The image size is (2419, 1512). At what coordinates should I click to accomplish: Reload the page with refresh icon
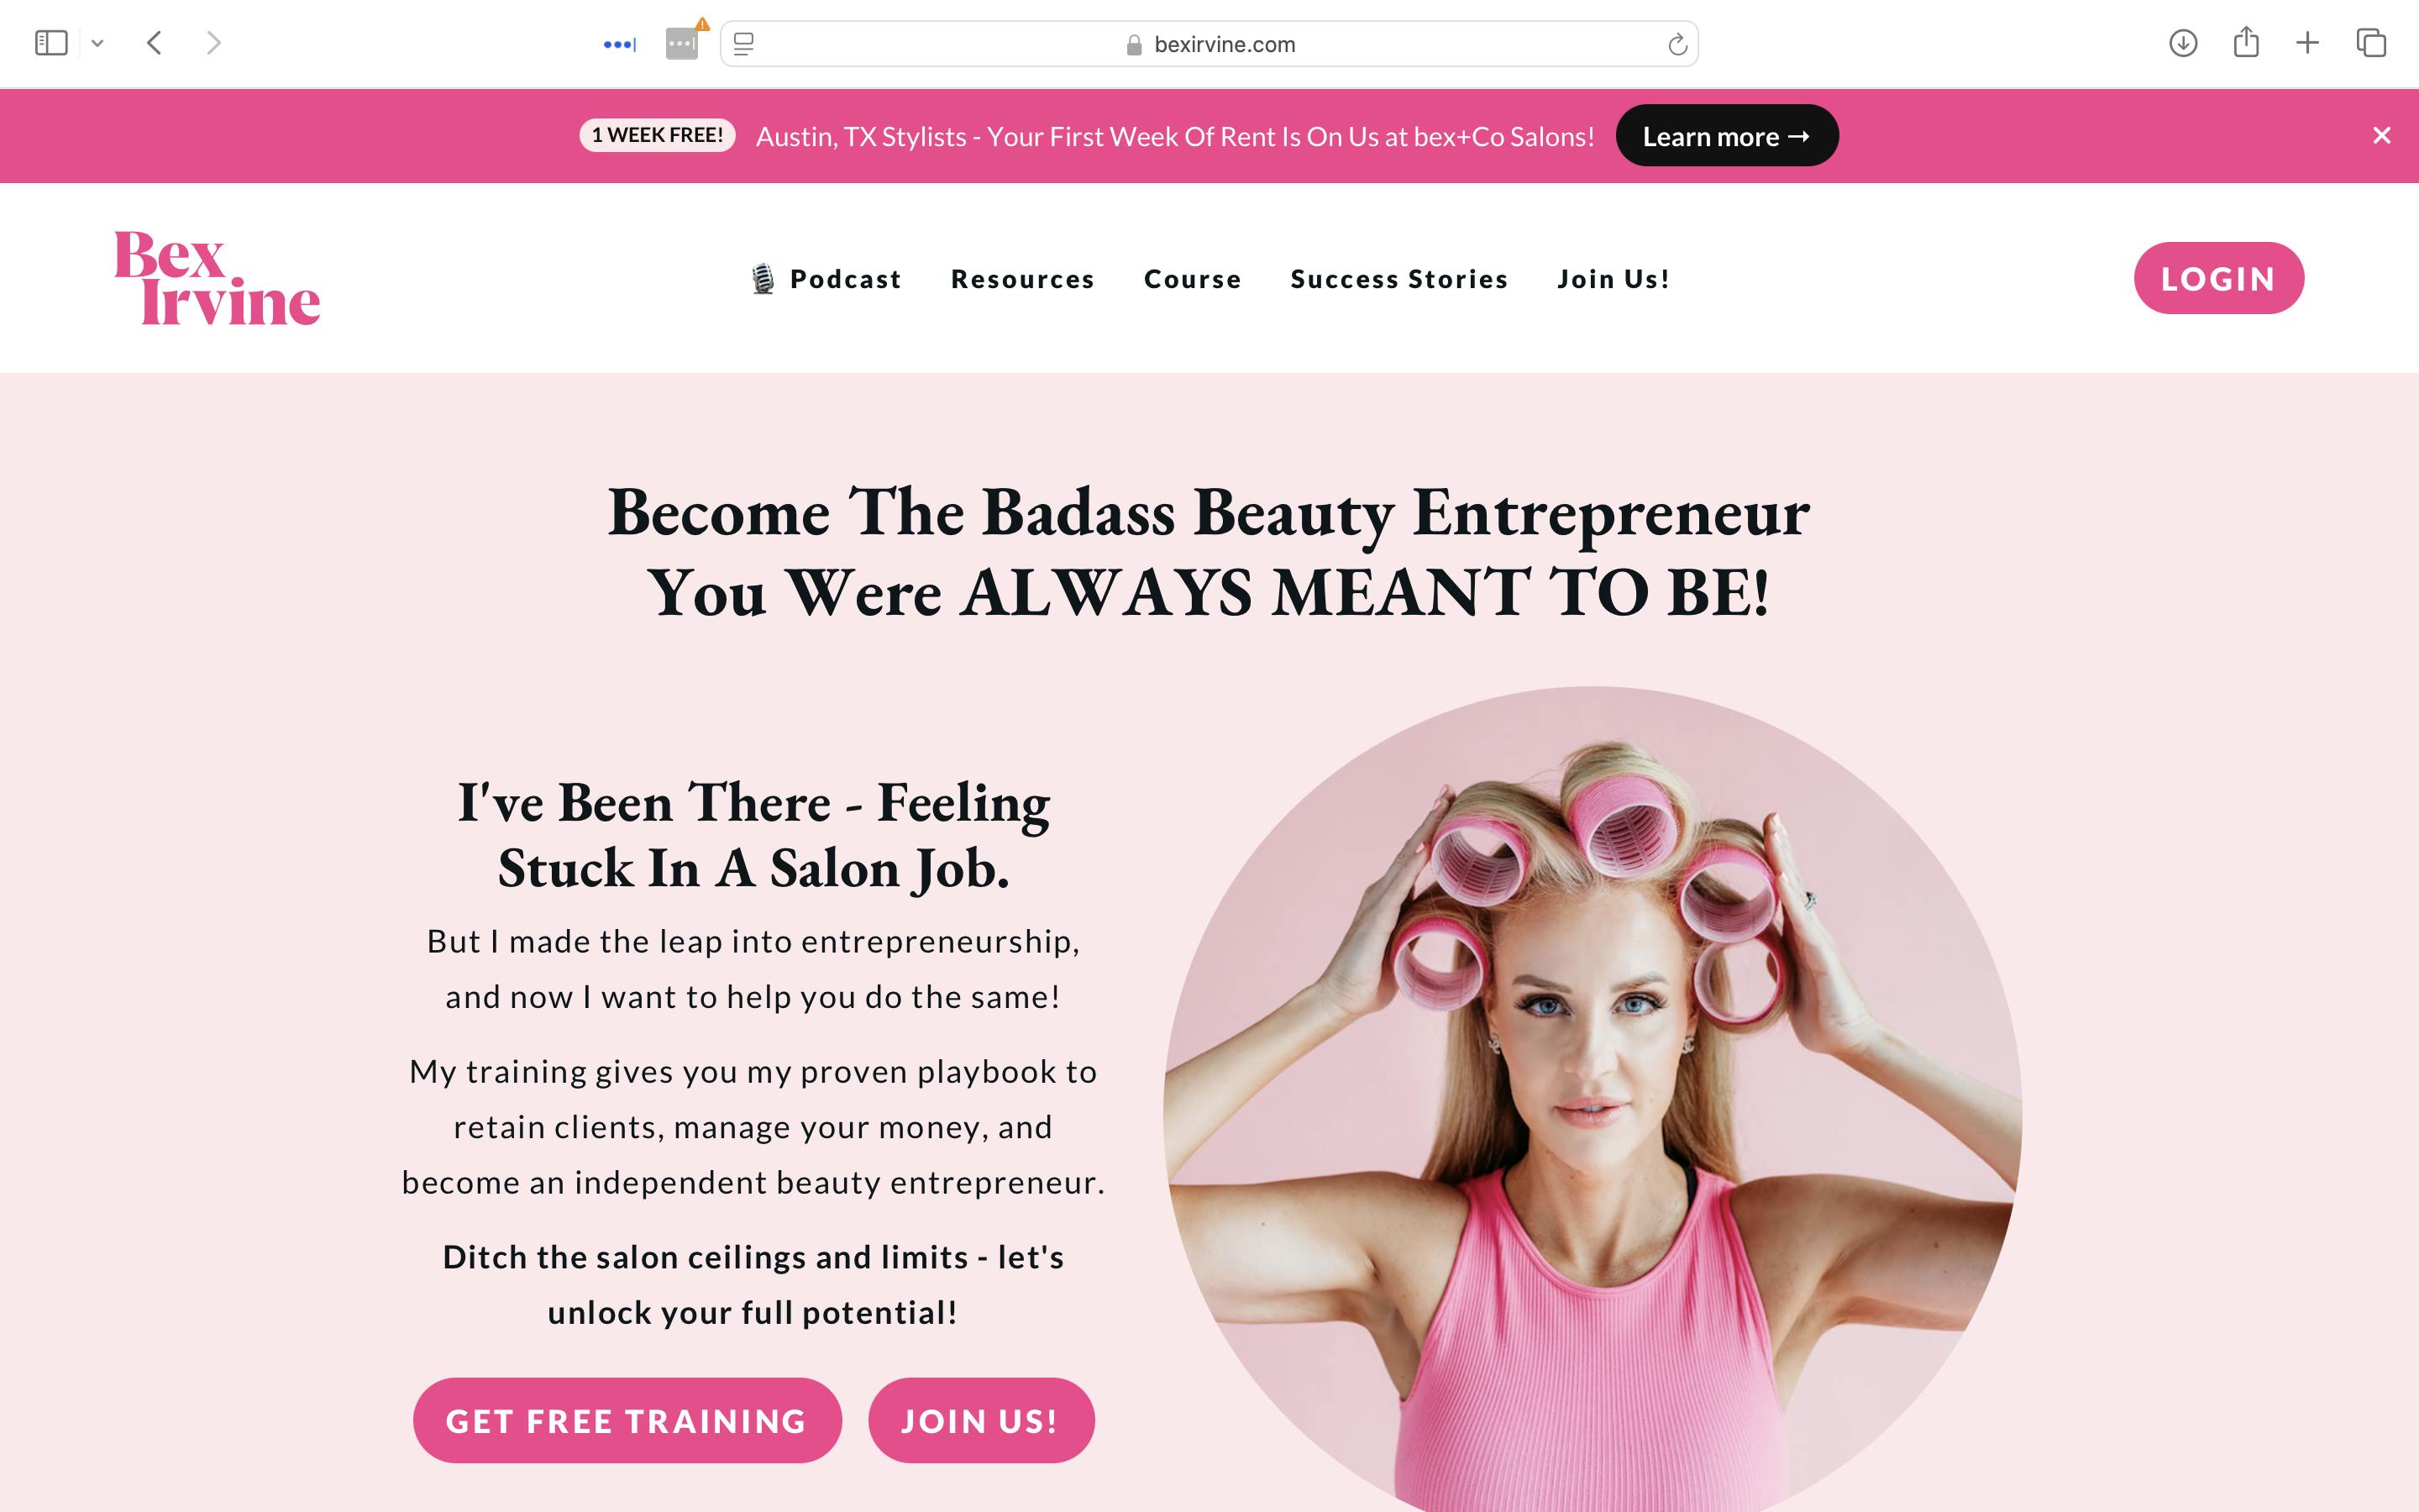1677,44
